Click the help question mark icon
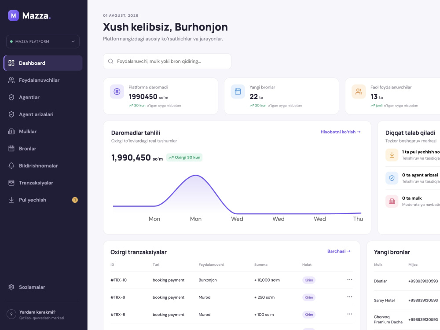440x330 pixels. (x=11, y=315)
